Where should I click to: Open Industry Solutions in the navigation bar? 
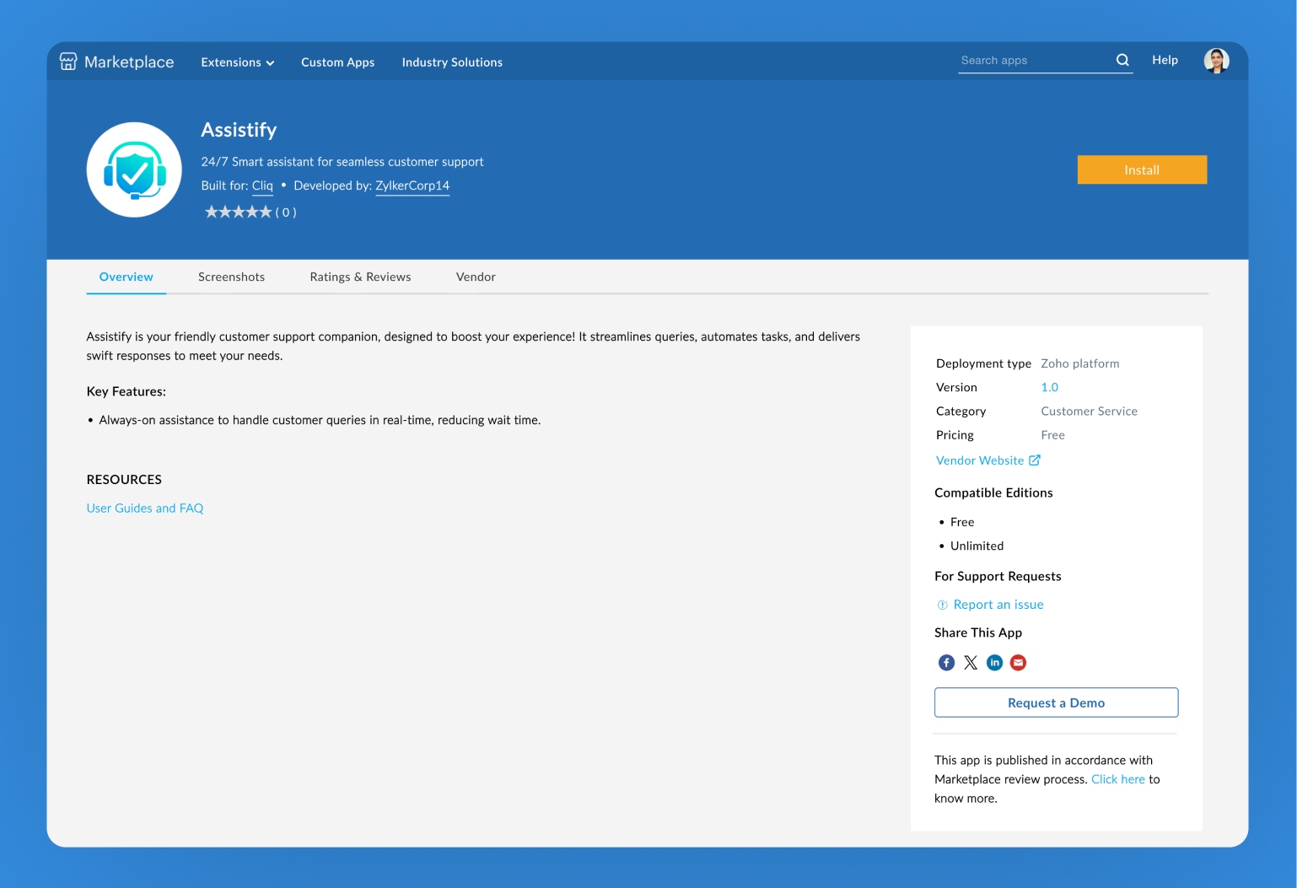452,62
